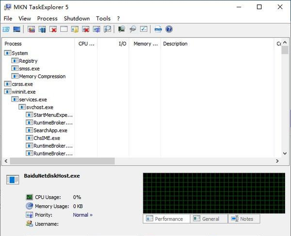Click the Username people icon
Viewport: 291px width, 236px height.
29,224
